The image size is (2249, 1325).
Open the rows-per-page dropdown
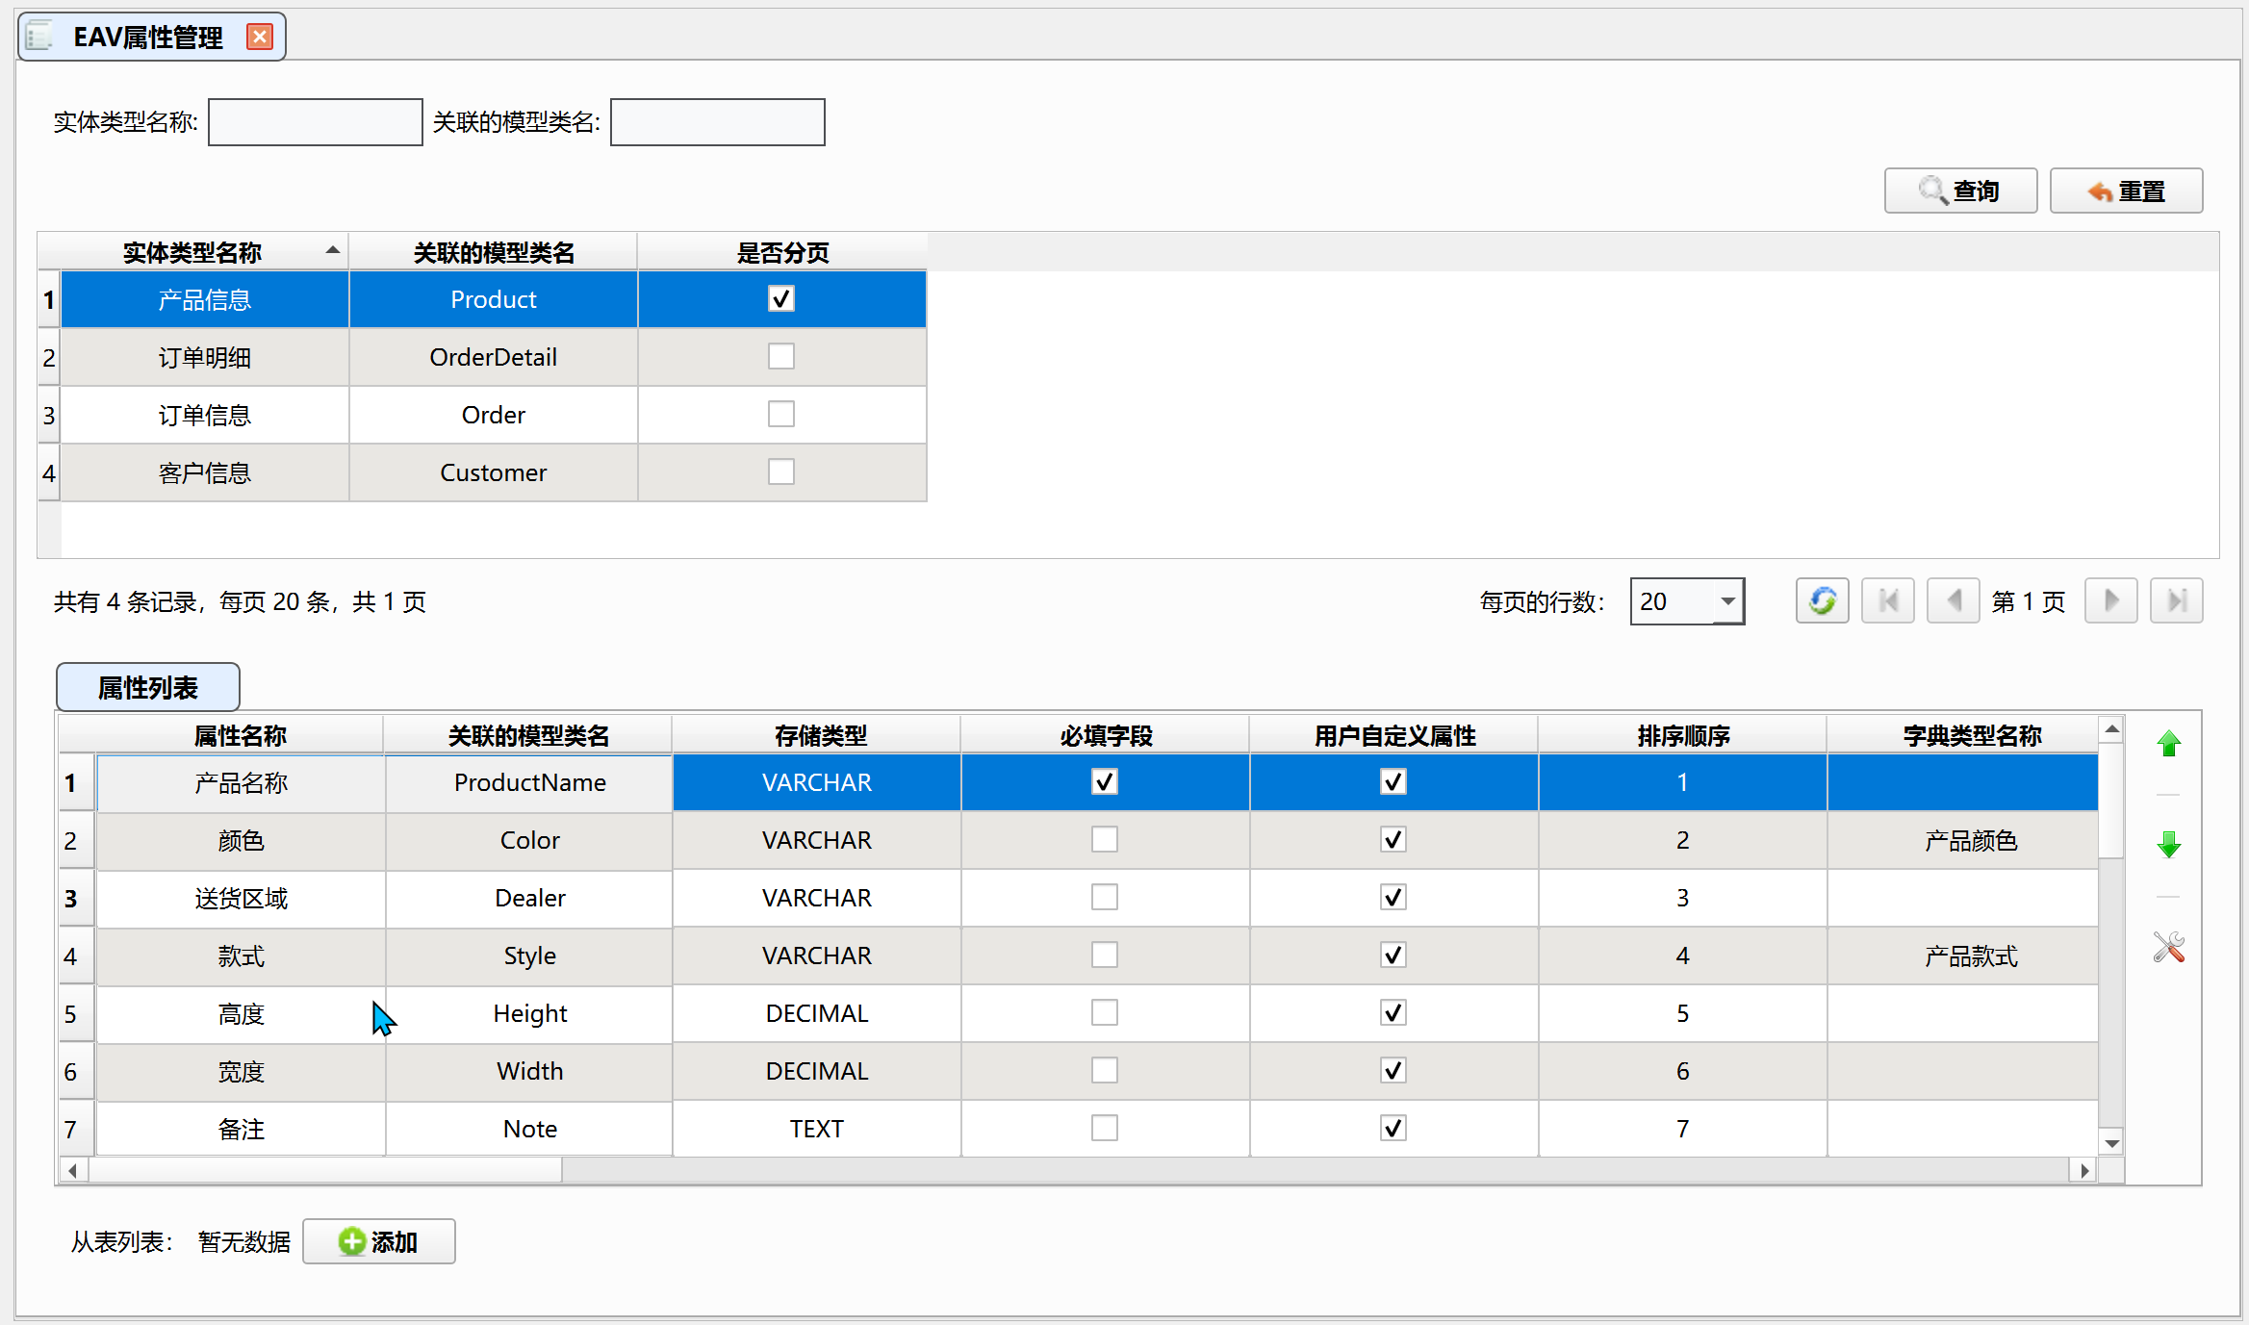pyautogui.click(x=1727, y=601)
